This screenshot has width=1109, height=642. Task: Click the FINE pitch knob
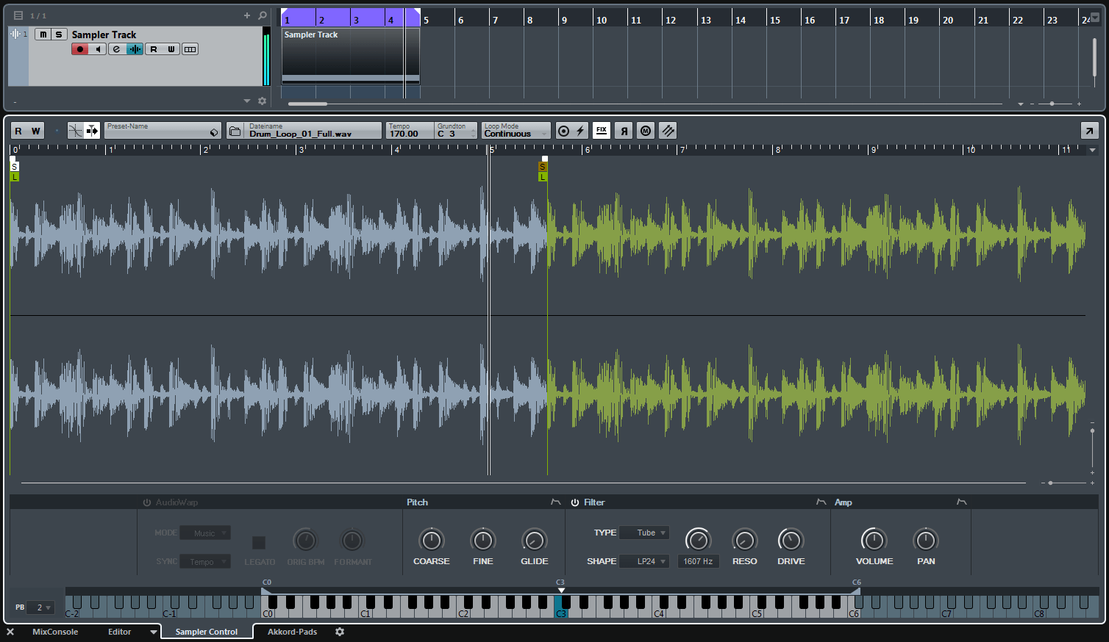[x=483, y=541]
